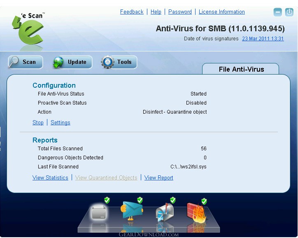Open the Tools menu button
The image size is (298, 238).
(x=119, y=62)
